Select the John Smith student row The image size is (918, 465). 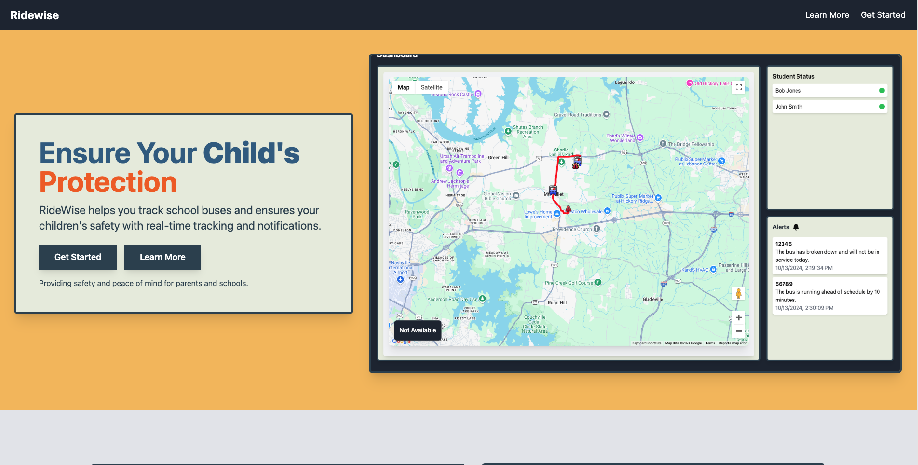click(x=830, y=107)
